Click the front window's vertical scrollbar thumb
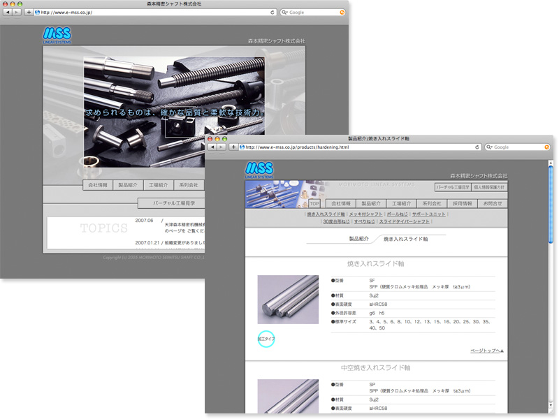Screen dimensions: 559x419 (551, 203)
